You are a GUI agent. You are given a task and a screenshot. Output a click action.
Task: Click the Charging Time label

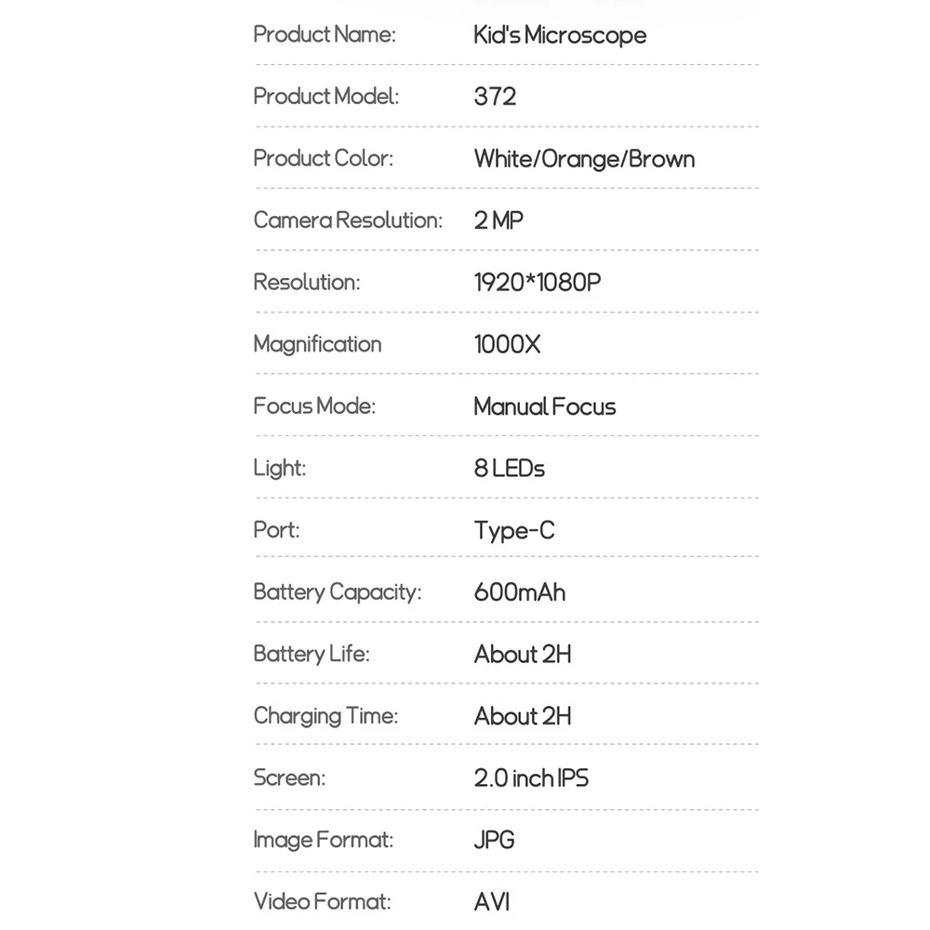pos(325,716)
